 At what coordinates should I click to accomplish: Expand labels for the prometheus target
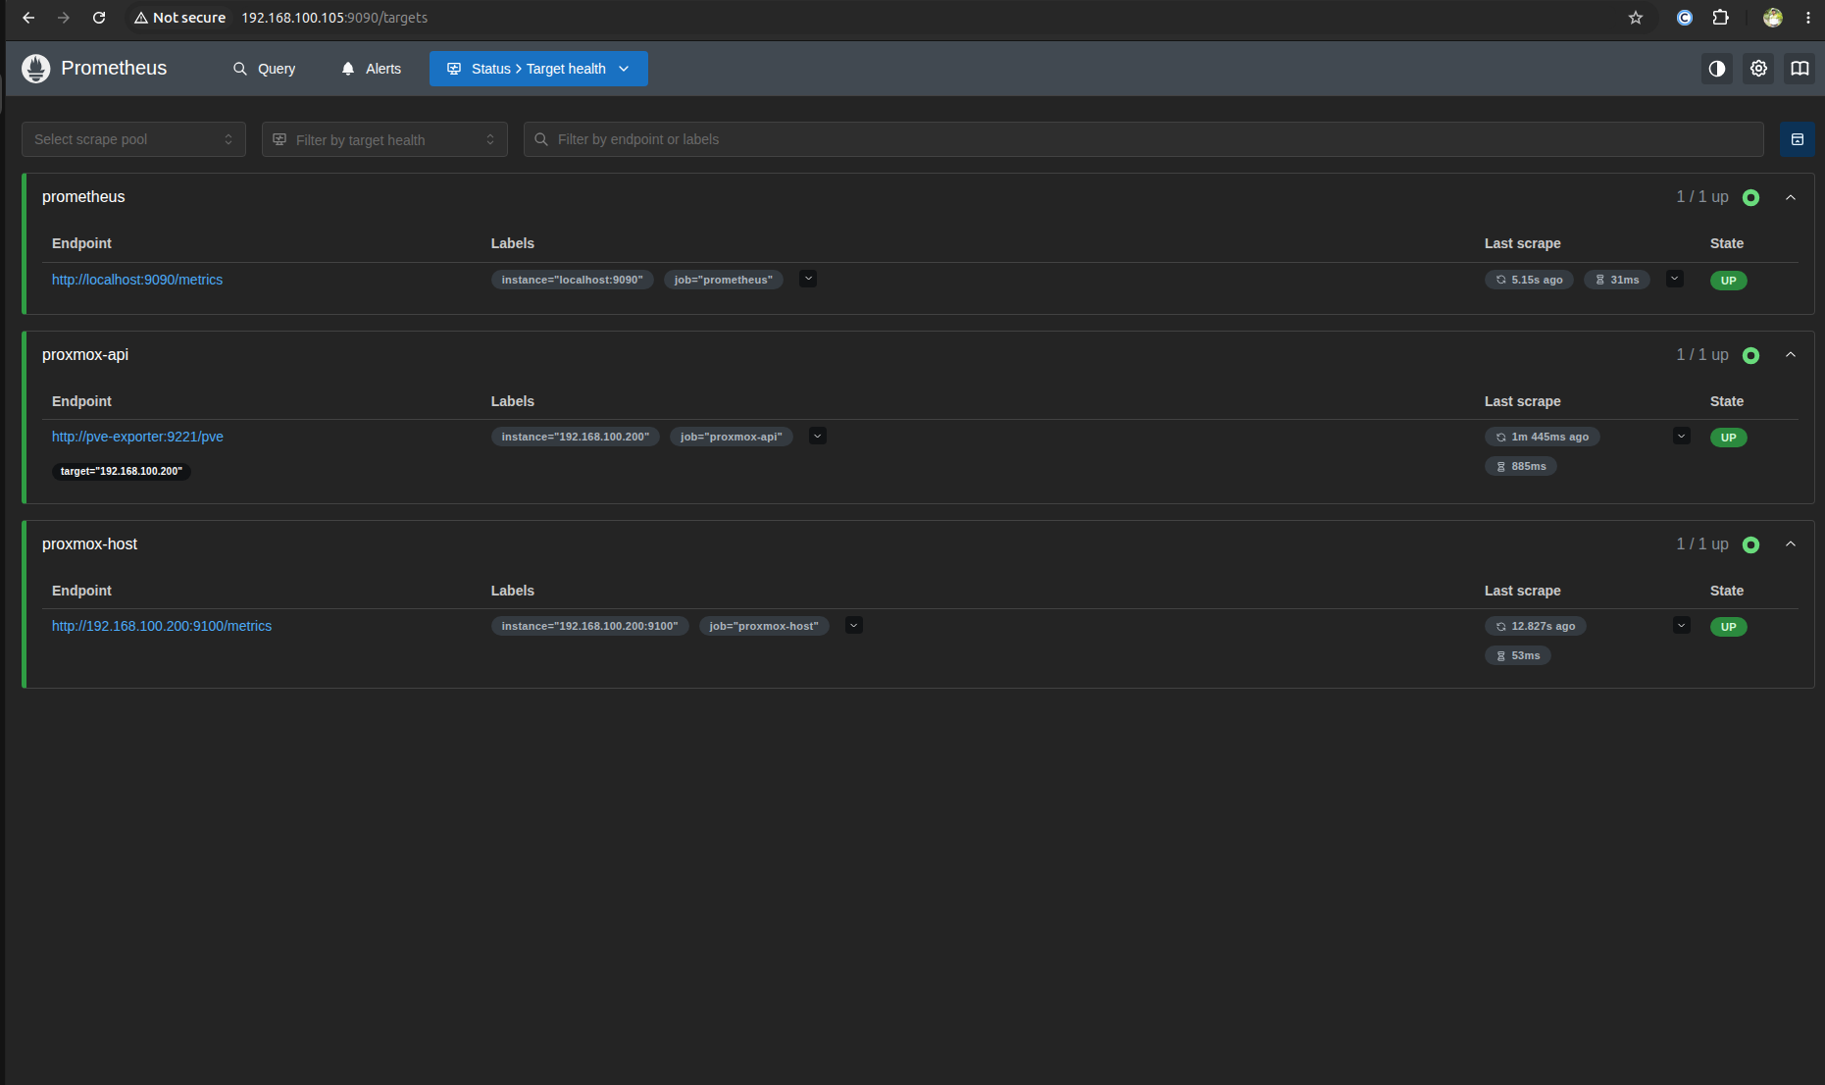808,279
